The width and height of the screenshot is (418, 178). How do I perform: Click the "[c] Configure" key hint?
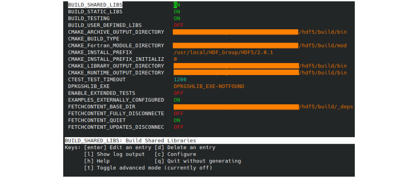click(x=175, y=154)
